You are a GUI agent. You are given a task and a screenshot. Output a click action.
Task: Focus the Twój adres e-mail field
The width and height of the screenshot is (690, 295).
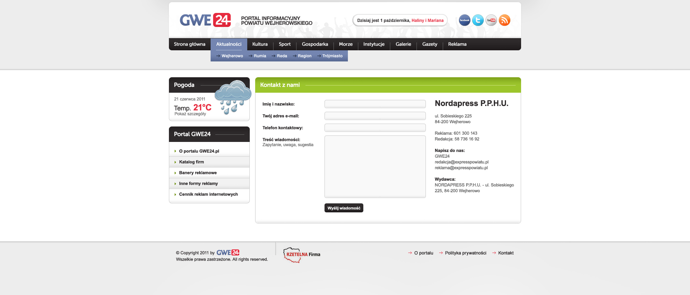point(375,116)
